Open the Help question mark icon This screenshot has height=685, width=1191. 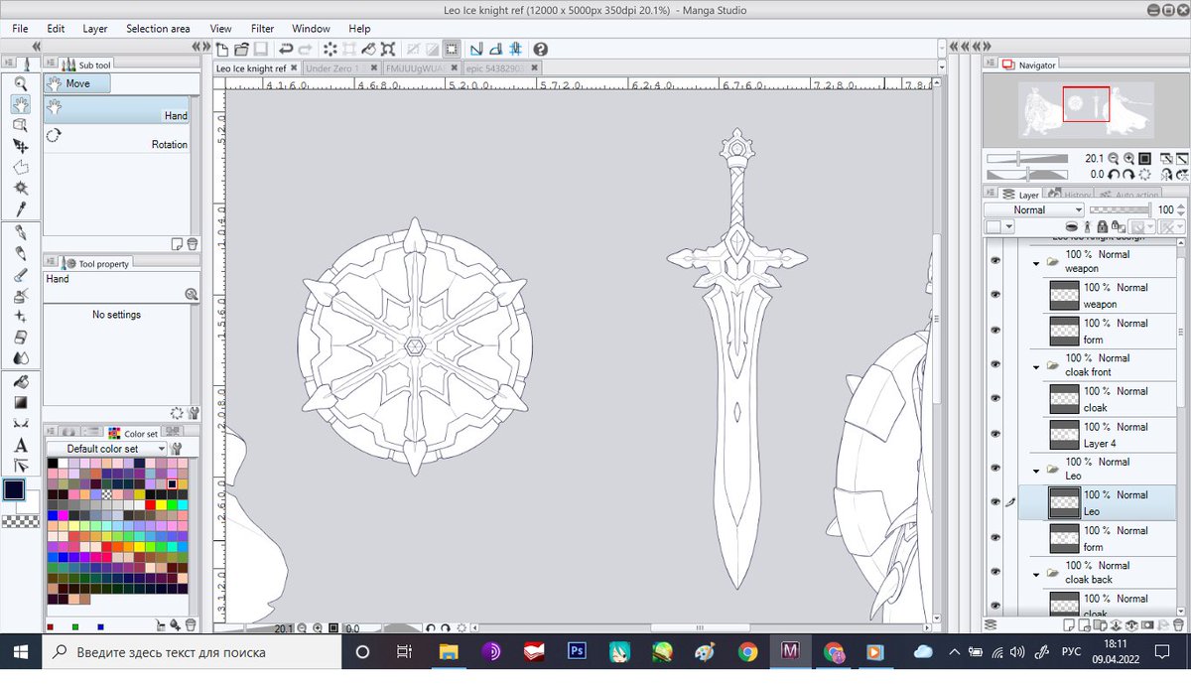point(540,49)
